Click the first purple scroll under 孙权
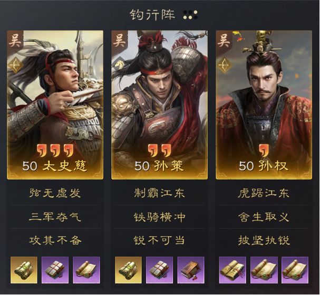The height and width of the screenshot is (295, 320). (232, 270)
